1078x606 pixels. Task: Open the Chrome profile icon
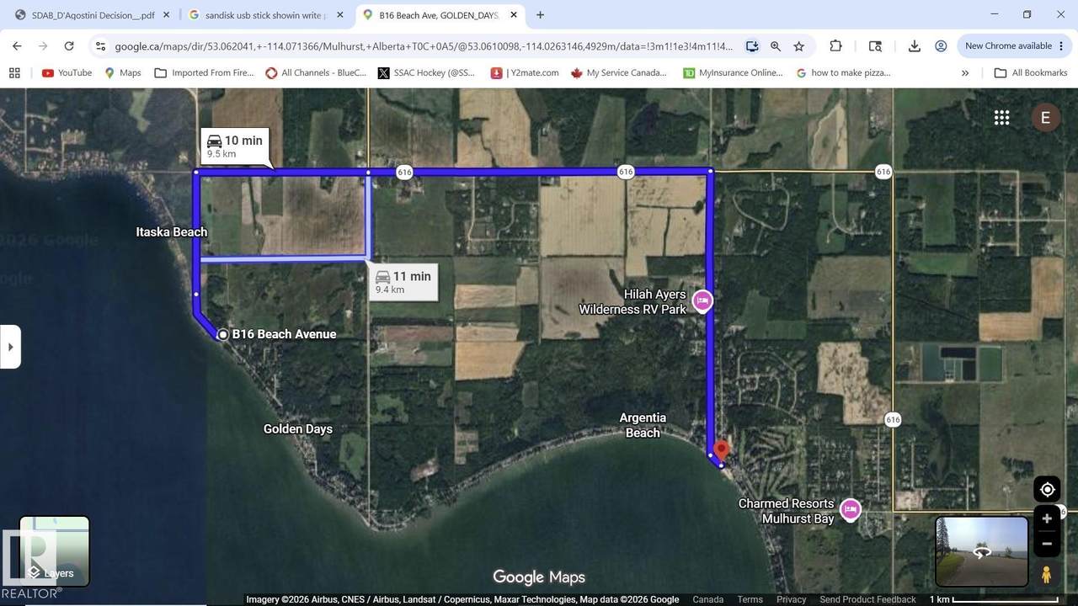pos(941,46)
